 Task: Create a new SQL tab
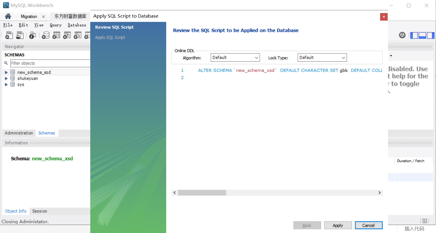pos(9,35)
